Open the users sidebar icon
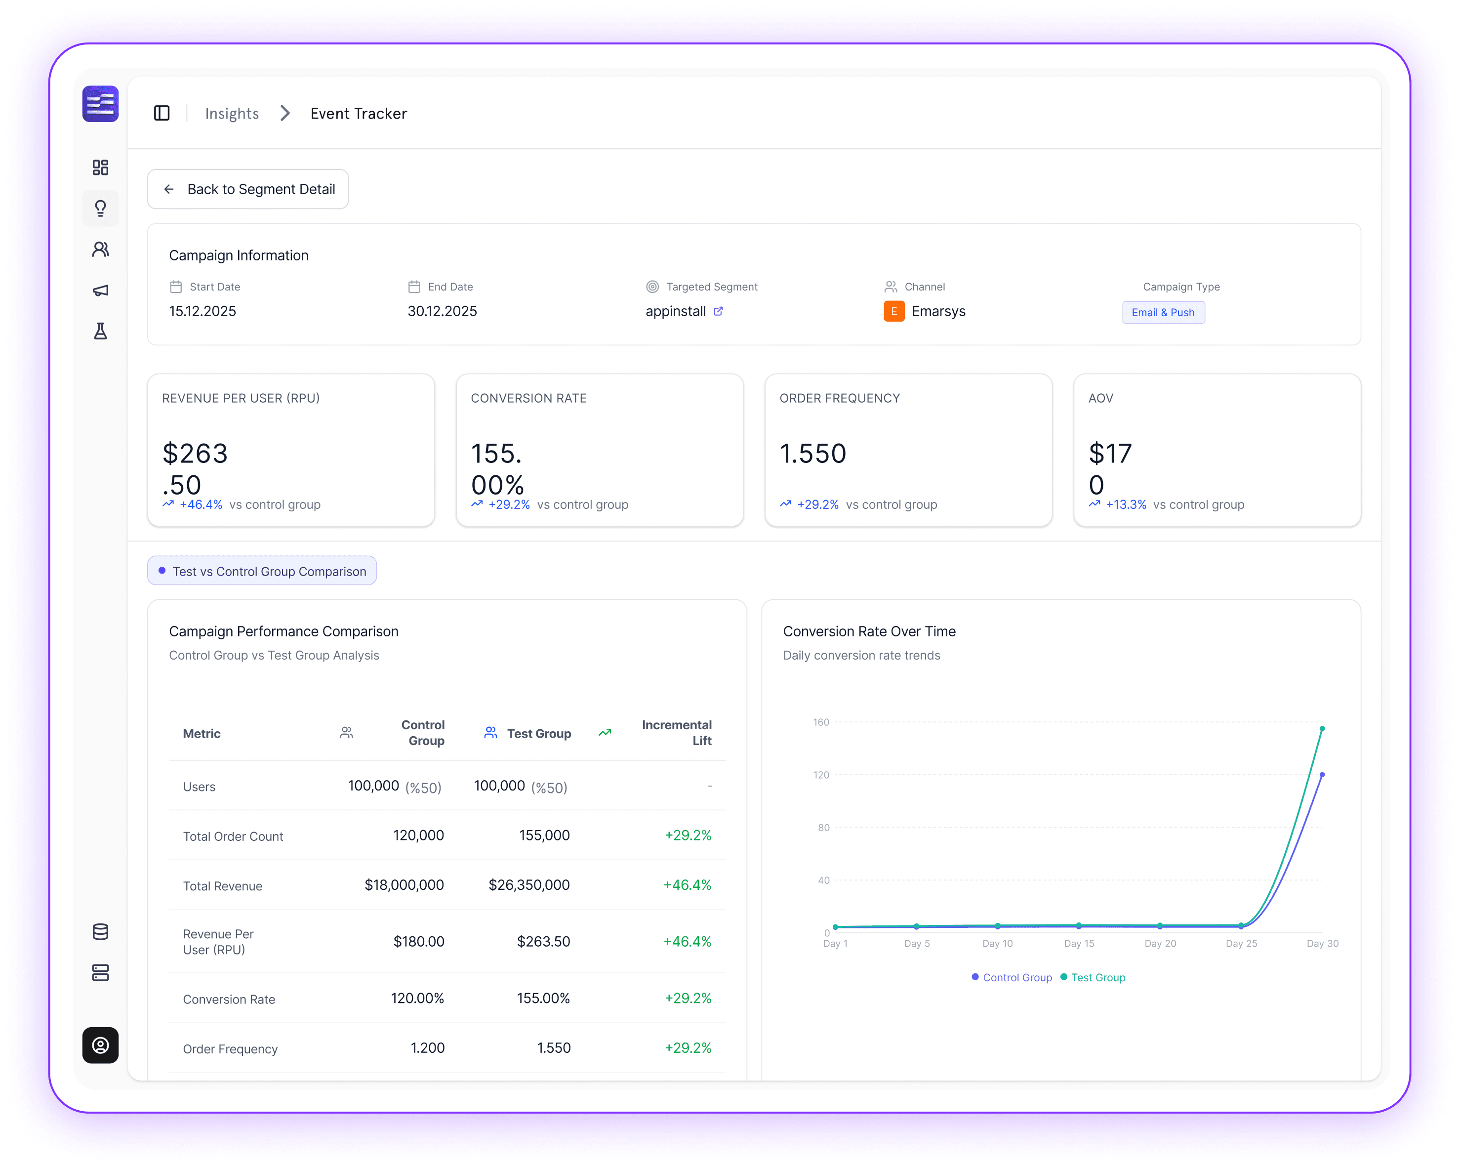This screenshot has height=1168, width=1460. click(x=100, y=250)
